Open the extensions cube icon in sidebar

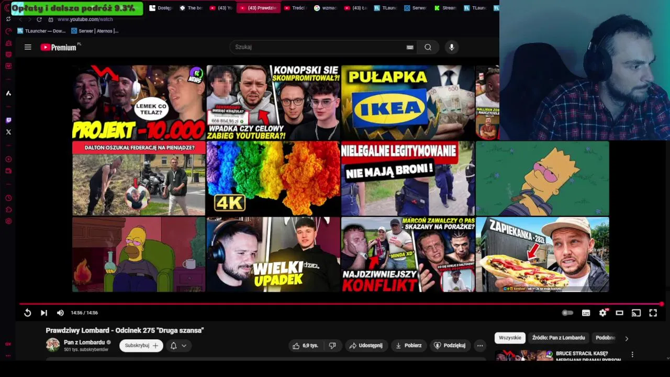pyautogui.click(x=8, y=210)
